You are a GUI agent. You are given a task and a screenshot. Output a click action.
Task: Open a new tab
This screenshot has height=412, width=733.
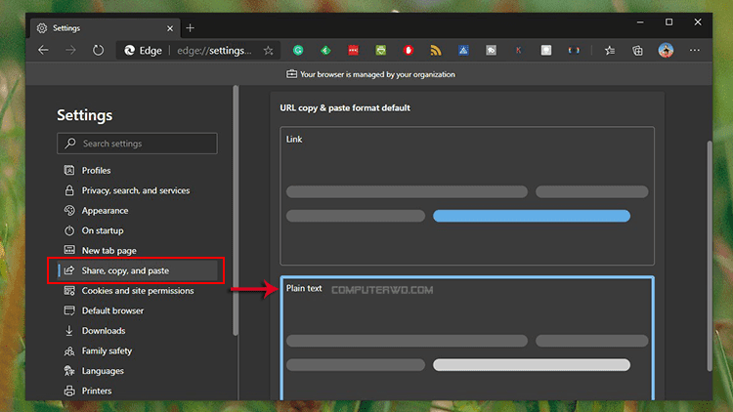[x=190, y=28]
